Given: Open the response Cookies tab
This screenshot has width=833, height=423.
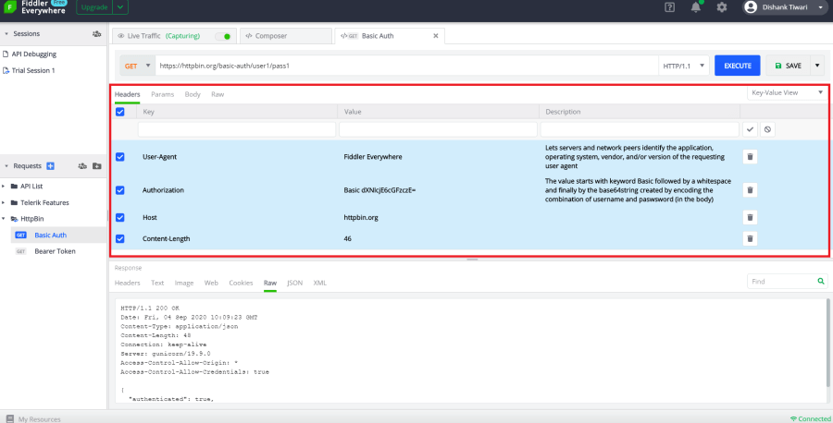Looking at the screenshot, I should (241, 283).
